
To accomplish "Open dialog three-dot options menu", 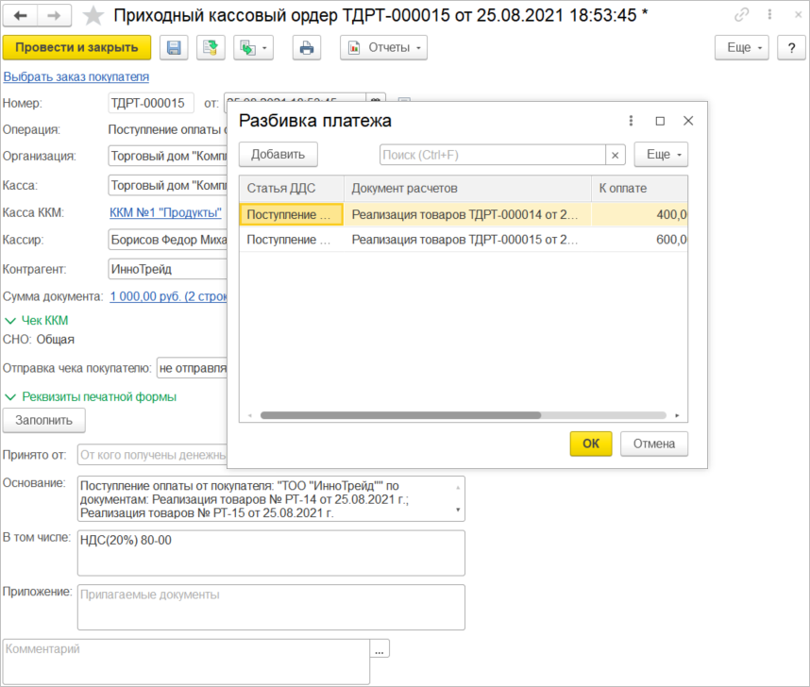I will [631, 121].
